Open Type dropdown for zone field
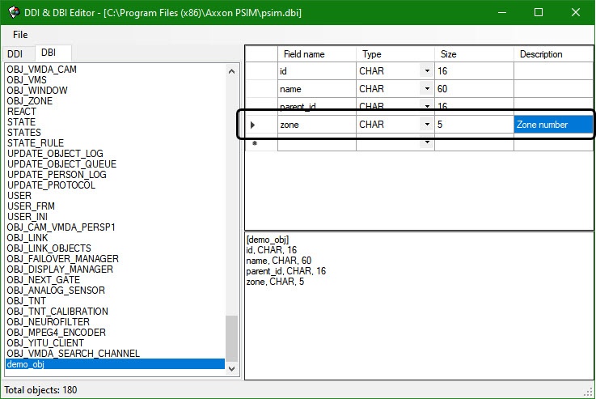The height and width of the screenshot is (399, 596). [426, 125]
